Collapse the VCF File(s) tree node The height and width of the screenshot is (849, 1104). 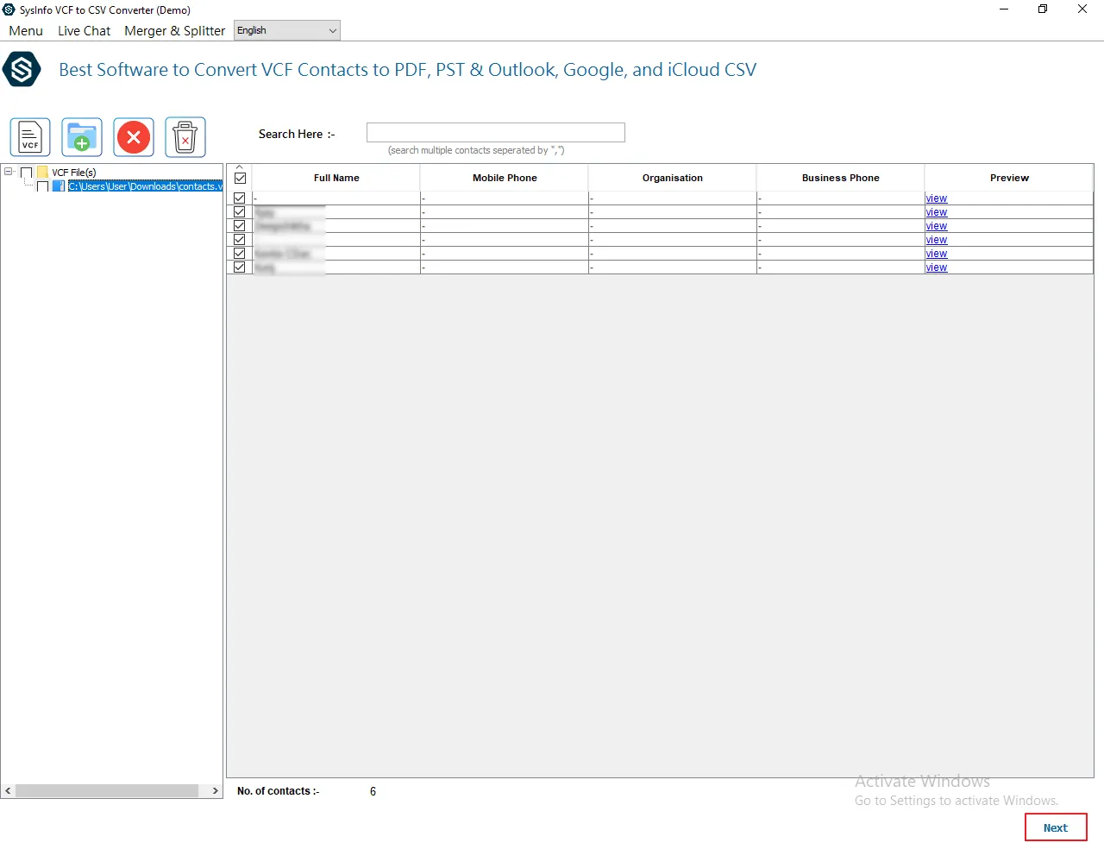[x=9, y=172]
